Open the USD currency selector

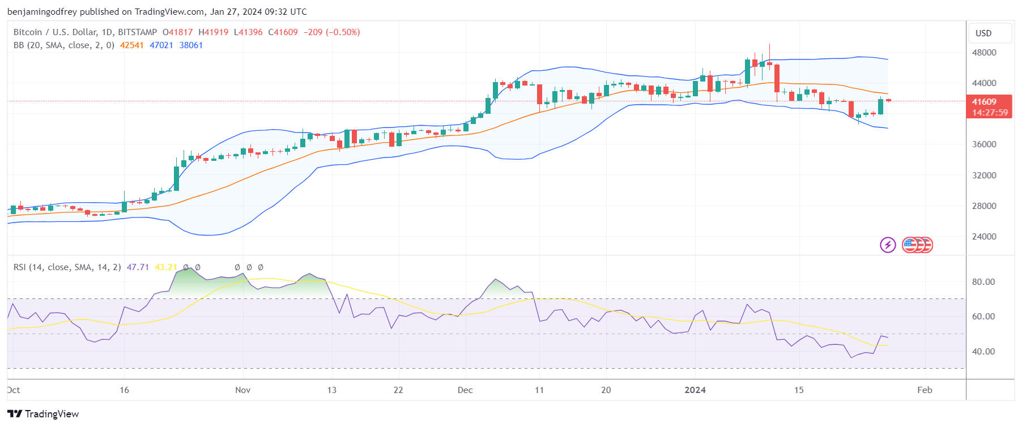(990, 33)
